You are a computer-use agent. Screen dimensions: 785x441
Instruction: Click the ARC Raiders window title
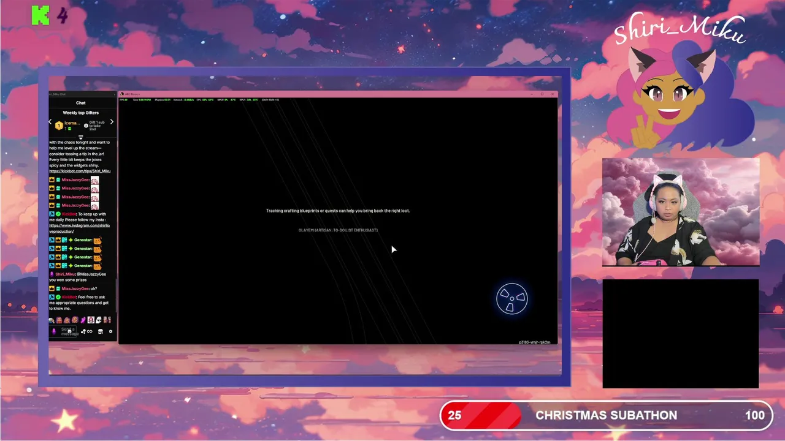coord(132,94)
